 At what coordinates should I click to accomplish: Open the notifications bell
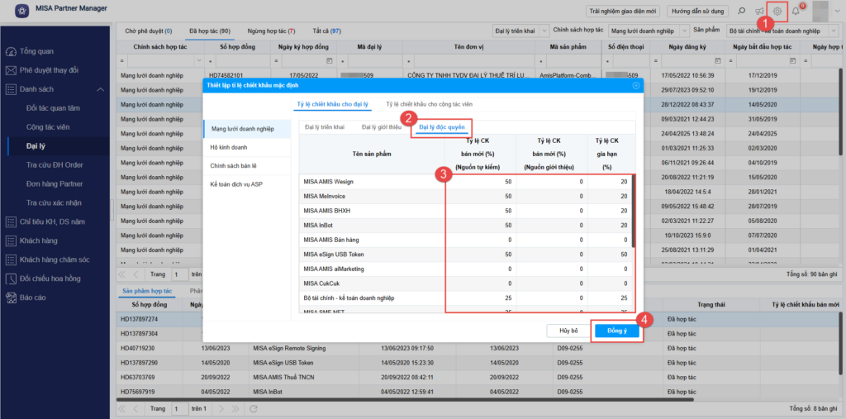796,12
